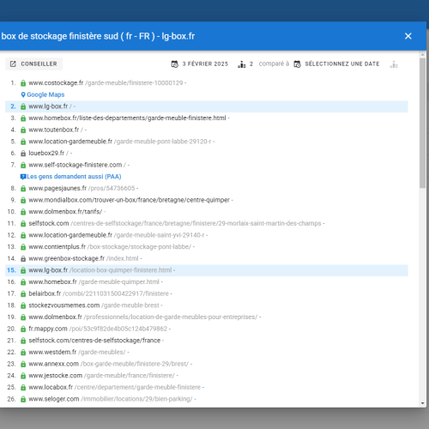Open the external link icon next to CONSEILLER
The height and width of the screenshot is (429, 429).
click(13, 63)
